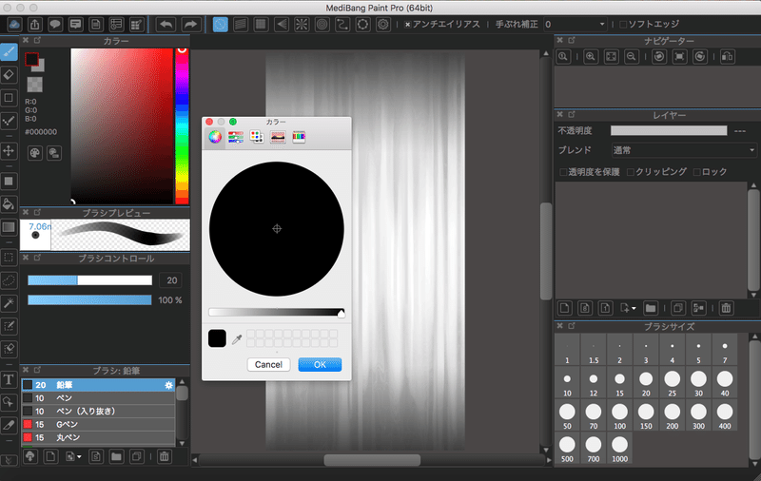761x481 pixels.
Task: Click the delete brush trash icon
Action: point(164,456)
